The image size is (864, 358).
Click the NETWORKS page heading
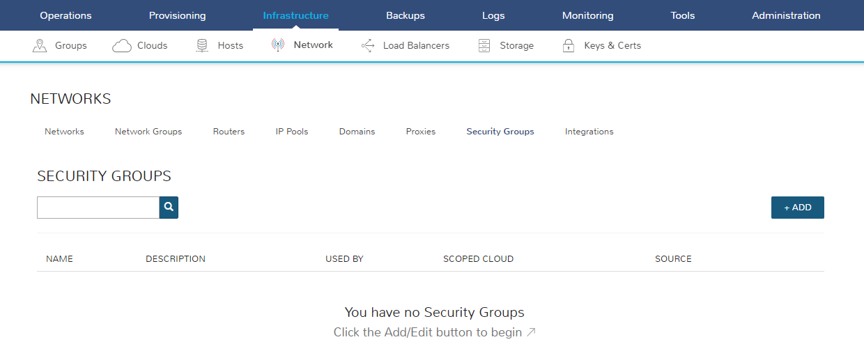[70, 99]
